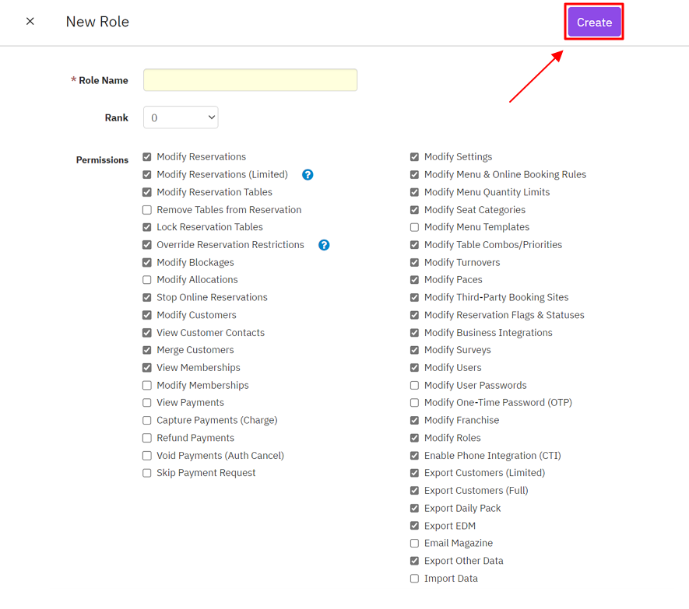Viewport: 689px width, 609px height.
Task: Click the Role Name text field
Action: (250, 80)
